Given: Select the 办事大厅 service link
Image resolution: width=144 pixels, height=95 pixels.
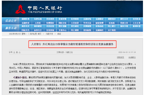Looking at the screenshot, I should 38,30.
